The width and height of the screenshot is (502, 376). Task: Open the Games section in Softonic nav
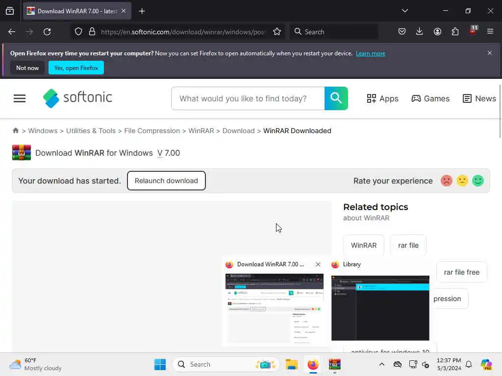point(430,98)
